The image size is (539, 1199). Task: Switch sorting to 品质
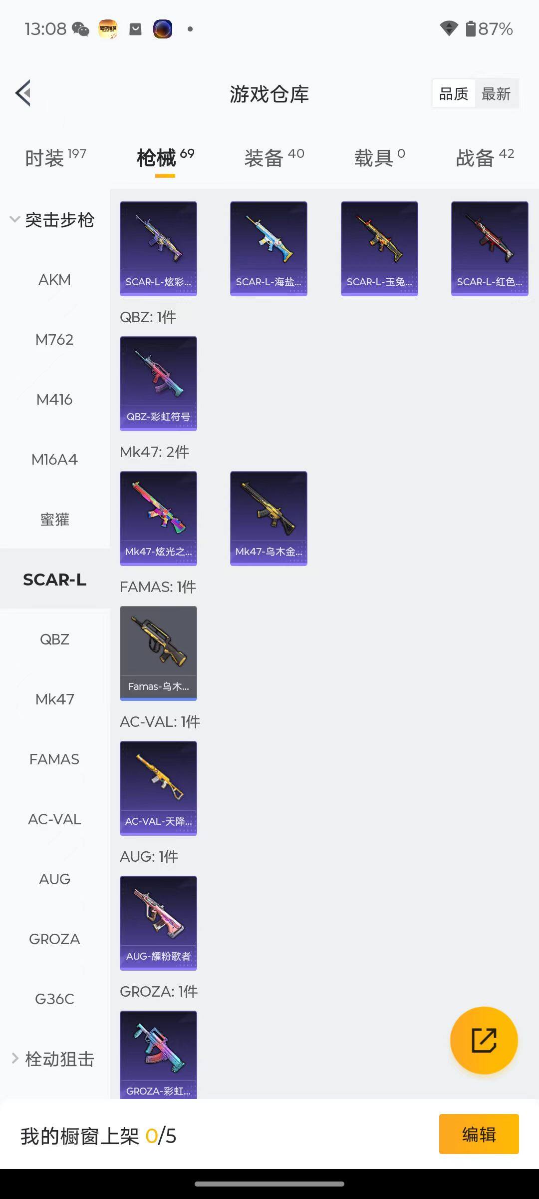pos(454,93)
